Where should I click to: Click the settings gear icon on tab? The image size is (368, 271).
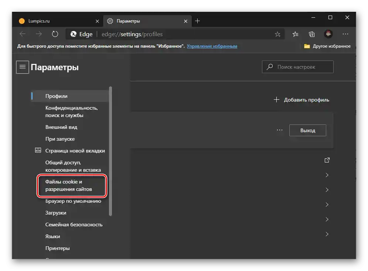(110, 21)
